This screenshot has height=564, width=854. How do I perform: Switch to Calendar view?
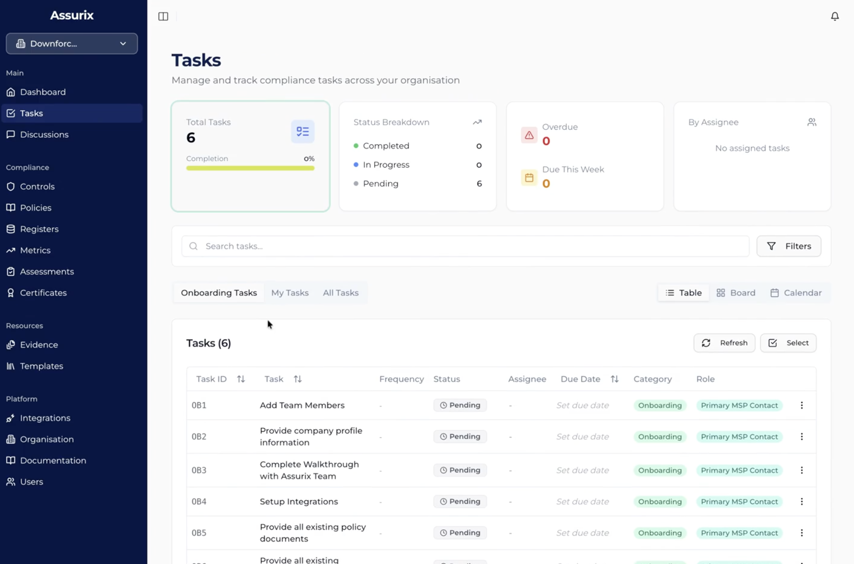click(x=796, y=293)
